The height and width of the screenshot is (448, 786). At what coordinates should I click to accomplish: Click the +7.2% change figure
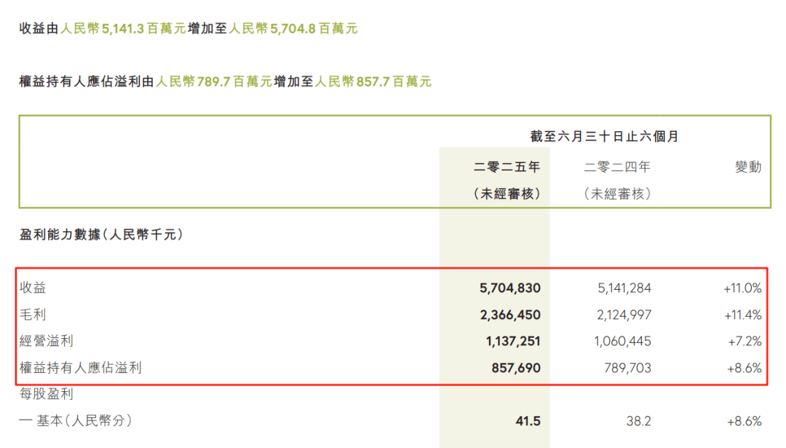coord(745,341)
